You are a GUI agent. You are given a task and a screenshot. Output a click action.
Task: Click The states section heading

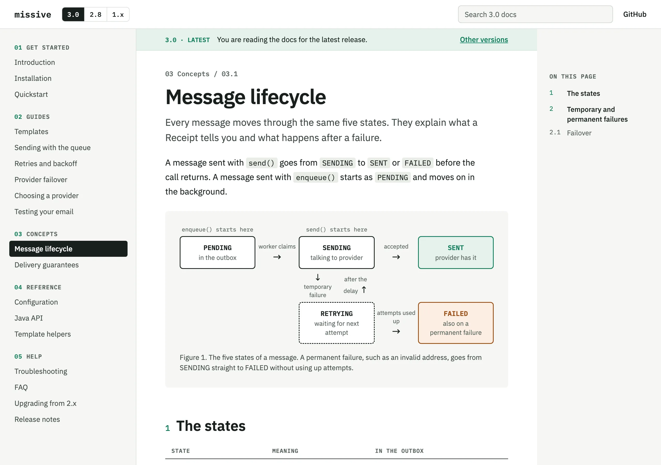(211, 426)
